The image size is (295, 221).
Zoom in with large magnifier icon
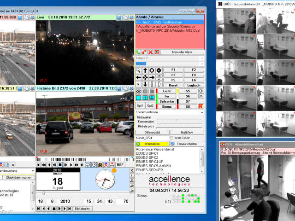[x=138, y=70]
